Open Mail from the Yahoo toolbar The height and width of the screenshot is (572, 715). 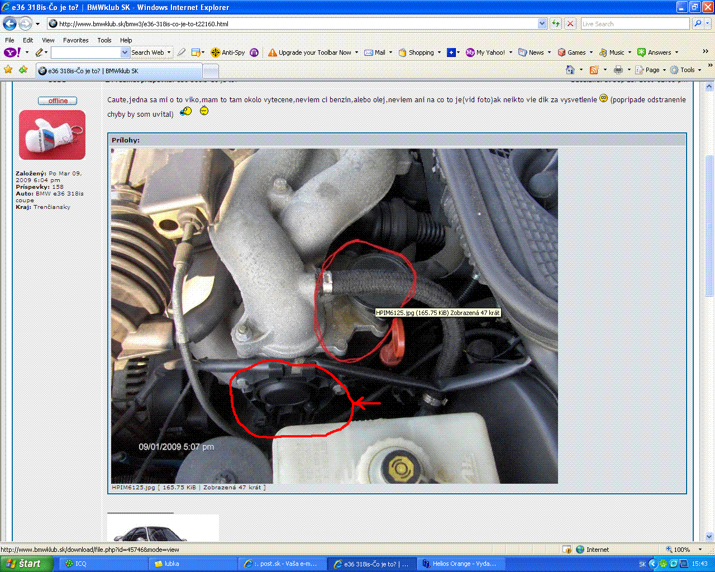click(x=375, y=53)
